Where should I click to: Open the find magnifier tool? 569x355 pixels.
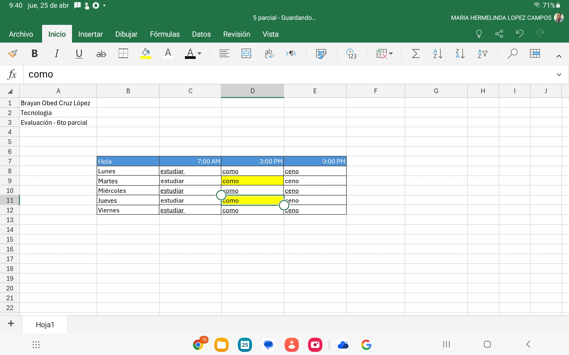(512, 54)
